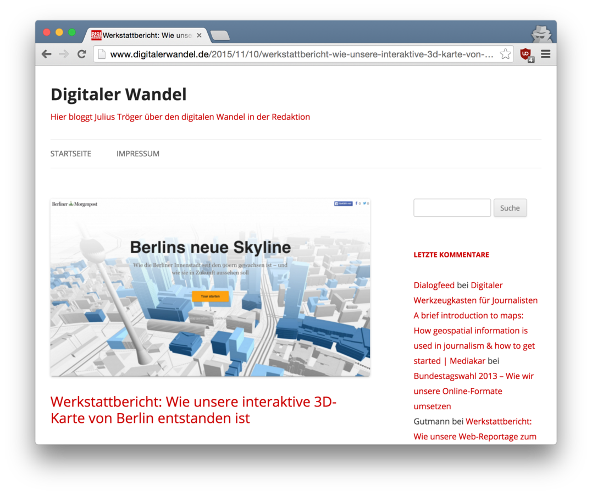Screen dimensions: 592x495
Task: Click the incognito spy icon
Action: pyautogui.click(x=541, y=34)
